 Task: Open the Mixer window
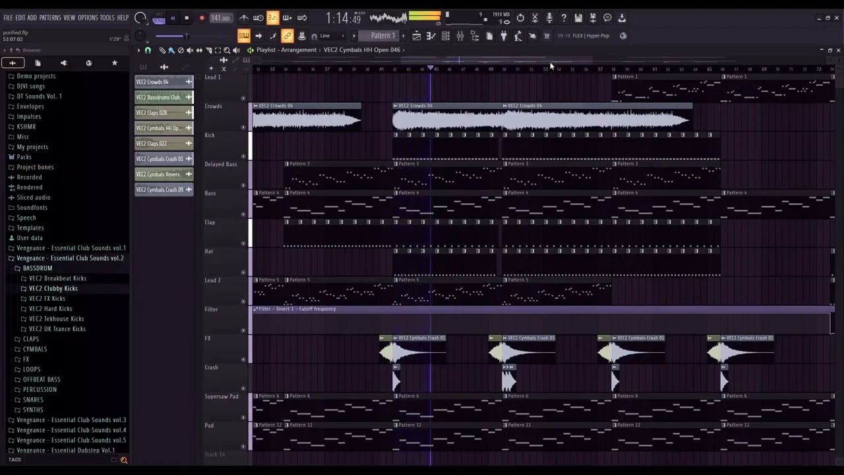460,36
